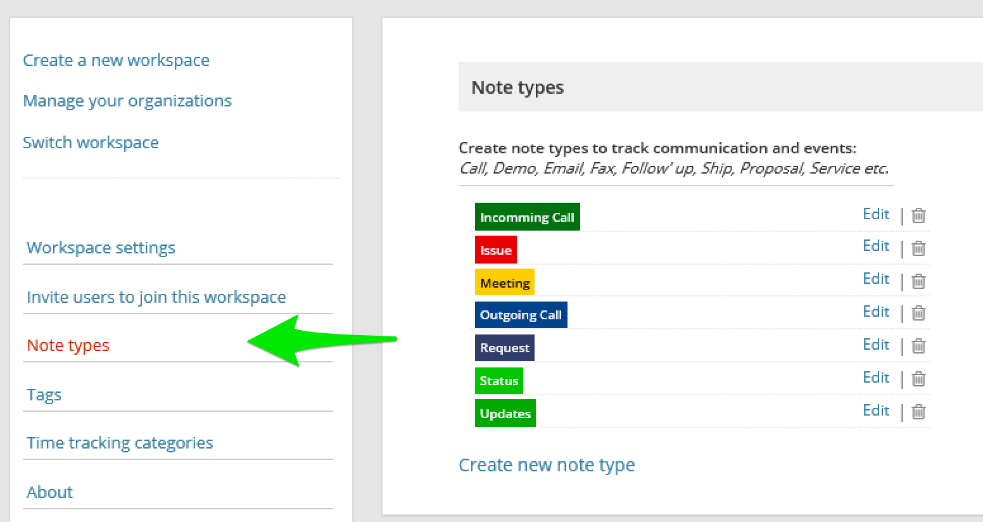Screen dimensions: 983x522
Task: Remove Outgoing Call via trash icon
Action: pos(918,313)
